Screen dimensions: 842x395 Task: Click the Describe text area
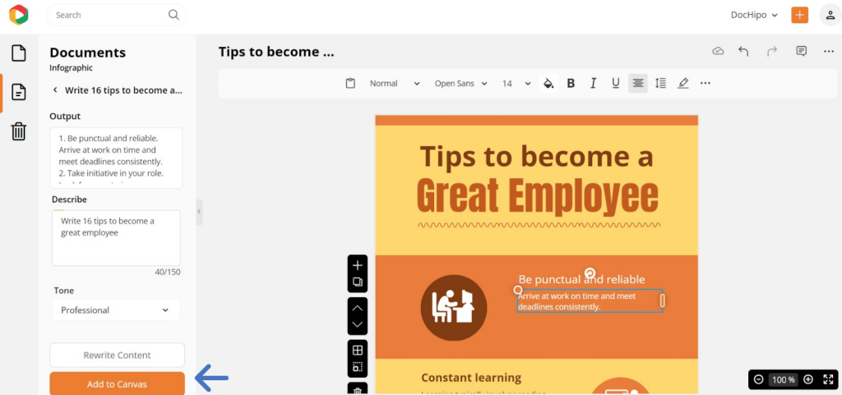[116, 237]
